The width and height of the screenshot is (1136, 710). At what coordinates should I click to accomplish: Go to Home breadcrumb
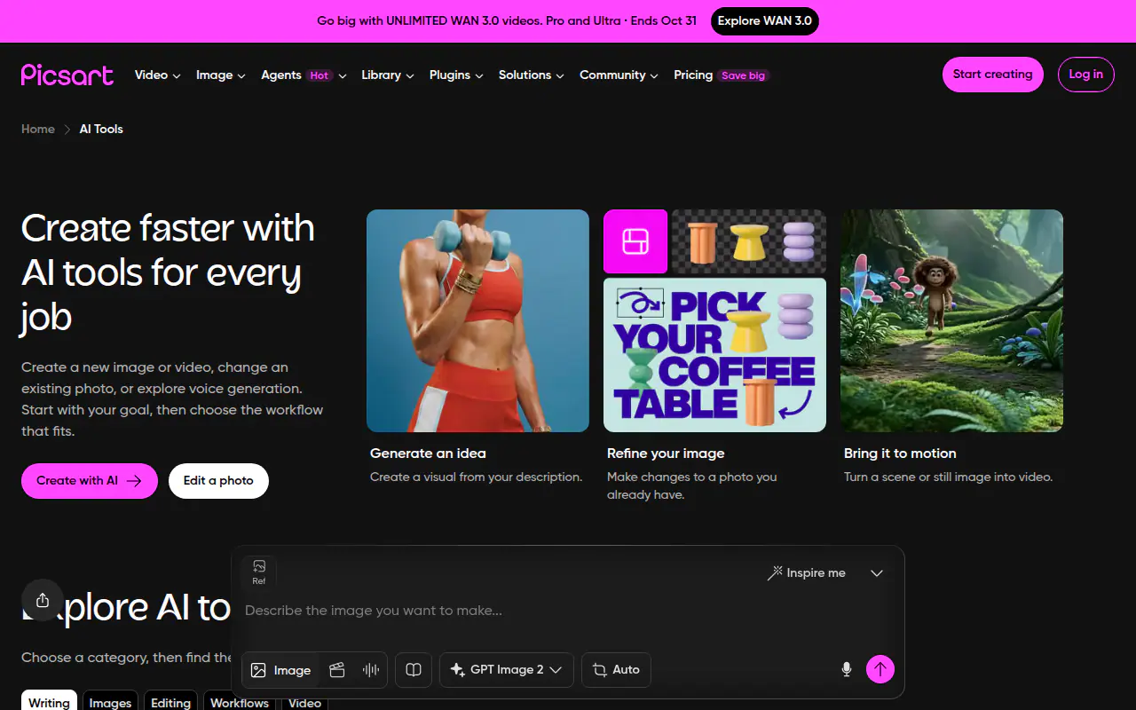pos(38,130)
